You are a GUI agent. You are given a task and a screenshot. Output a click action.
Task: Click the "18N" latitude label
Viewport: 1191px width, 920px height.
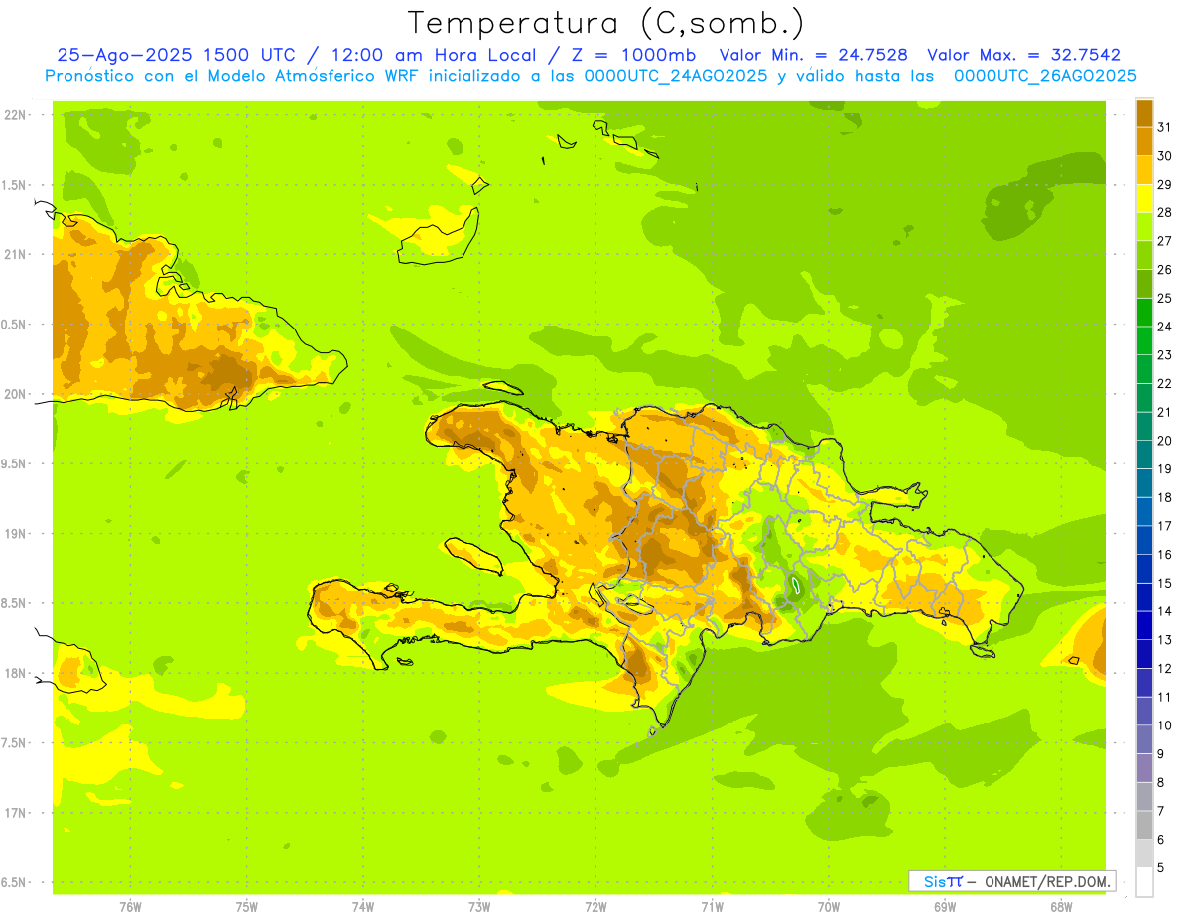16,673
